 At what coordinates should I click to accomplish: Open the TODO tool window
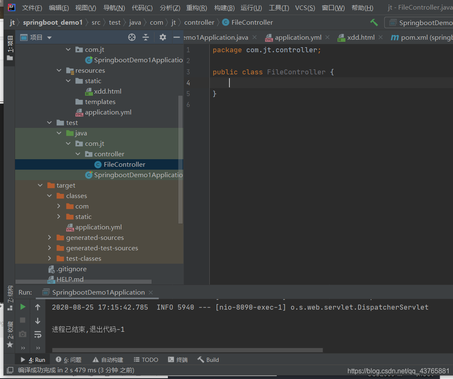[x=146, y=360]
